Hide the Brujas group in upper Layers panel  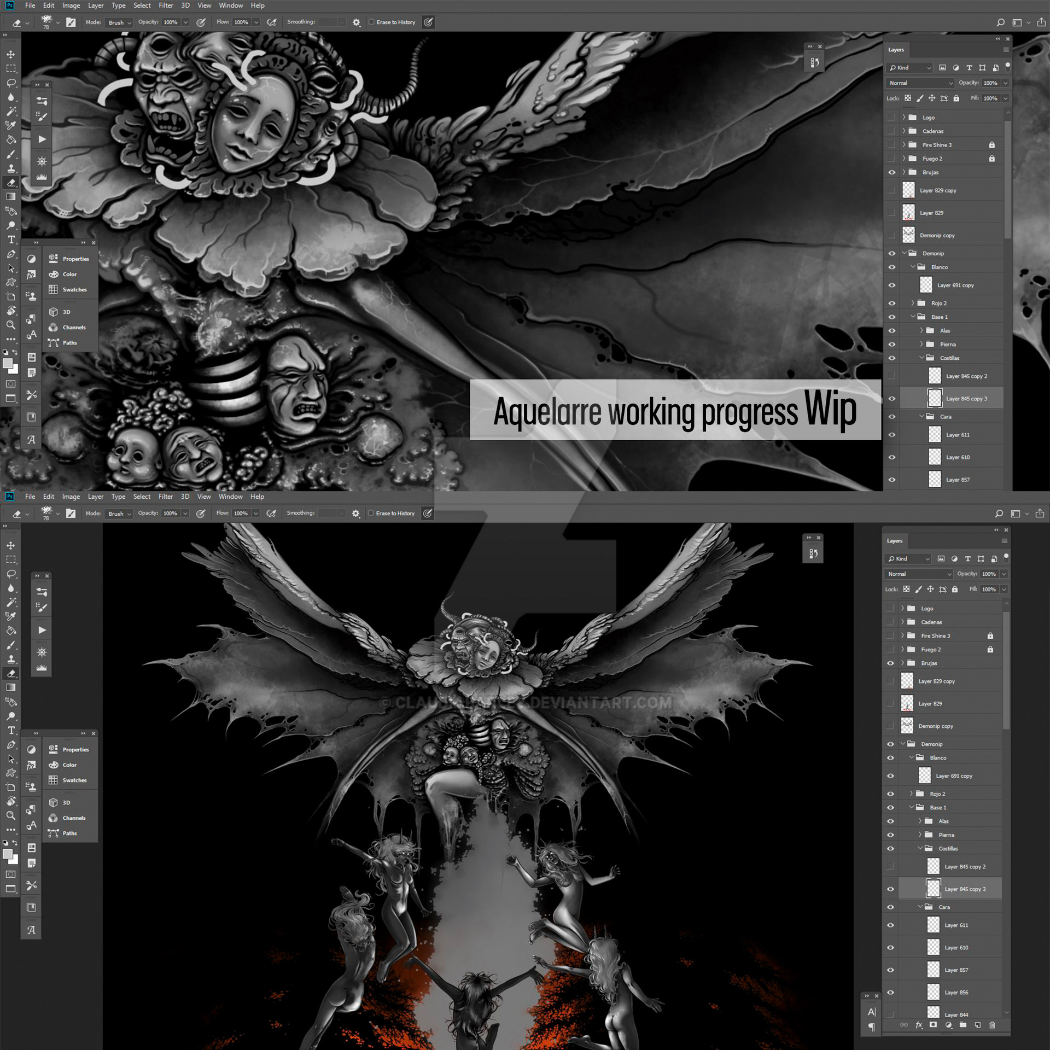[x=892, y=172]
